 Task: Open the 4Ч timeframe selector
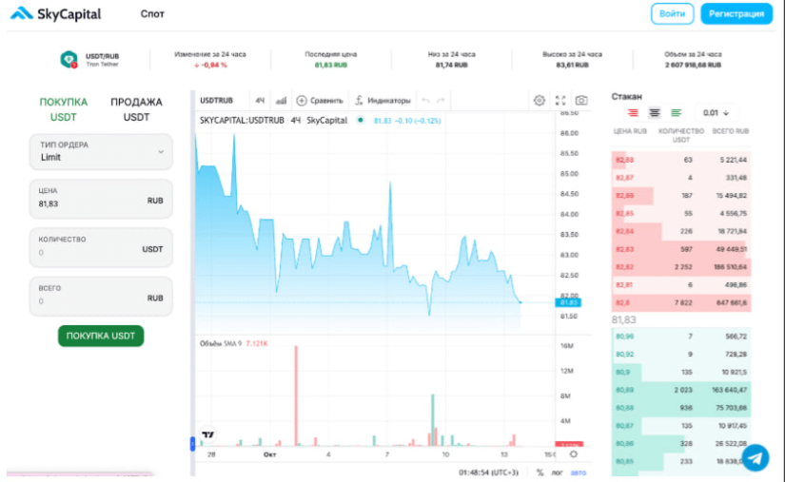[x=260, y=101]
